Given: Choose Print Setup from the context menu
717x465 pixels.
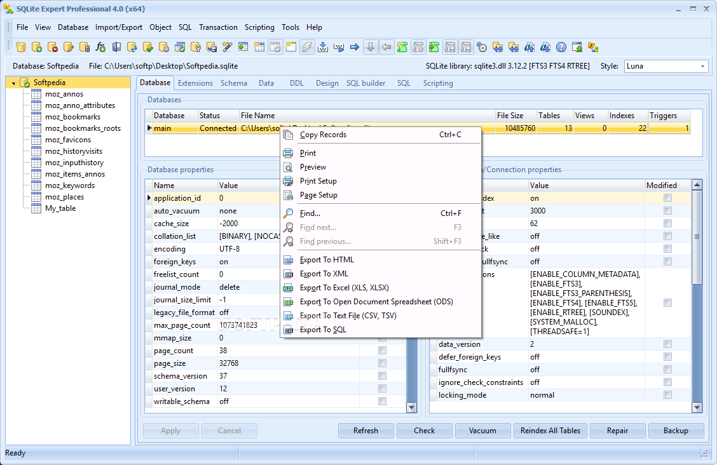Looking at the screenshot, I should coord(381,181).
